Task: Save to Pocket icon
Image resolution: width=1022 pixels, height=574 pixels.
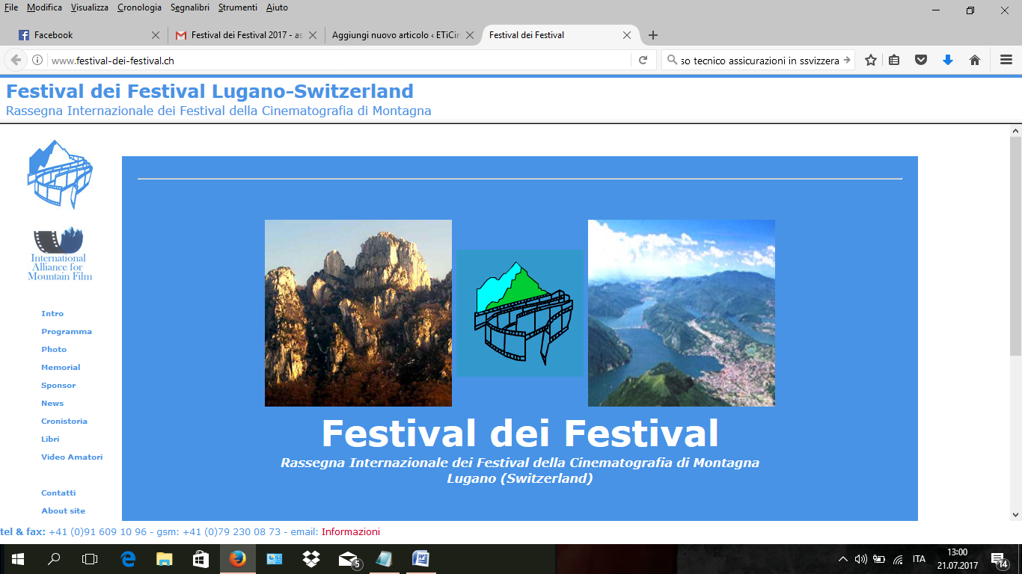Action: tap(922, 61)
